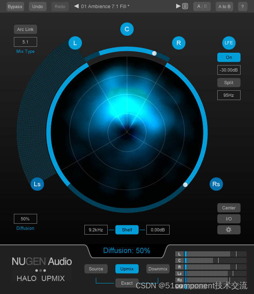
Task: Open the Center settings panel
Action: tap(229, 208)
